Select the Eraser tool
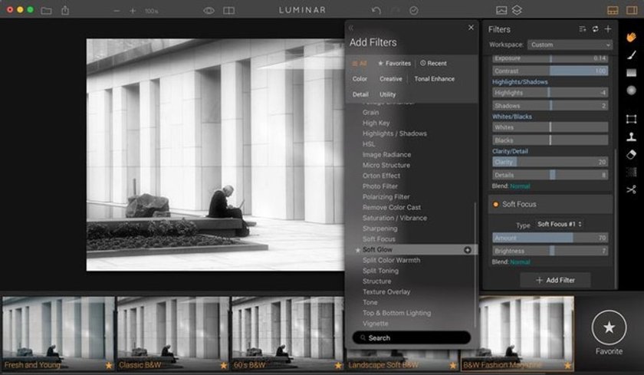This screenshot has width=644, height=375. pos(631,154)
